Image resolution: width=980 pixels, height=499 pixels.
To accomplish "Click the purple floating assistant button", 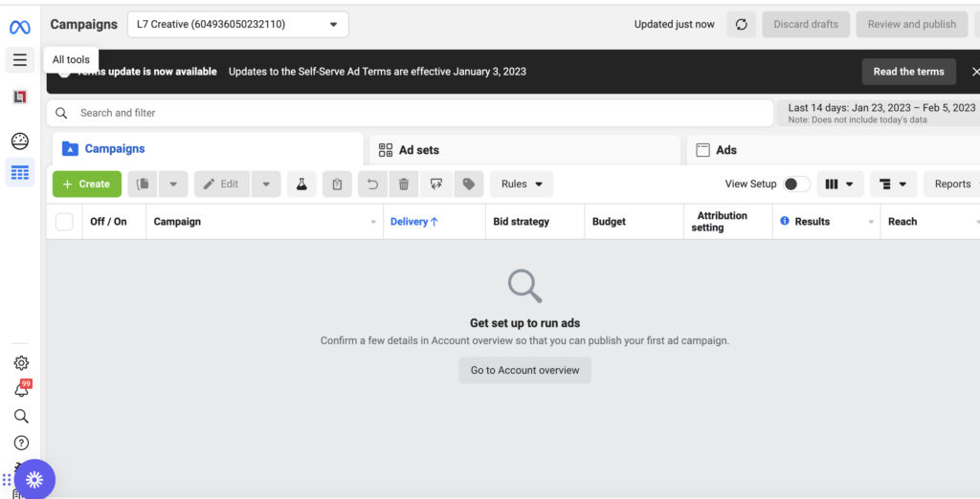I will (34, 480).
